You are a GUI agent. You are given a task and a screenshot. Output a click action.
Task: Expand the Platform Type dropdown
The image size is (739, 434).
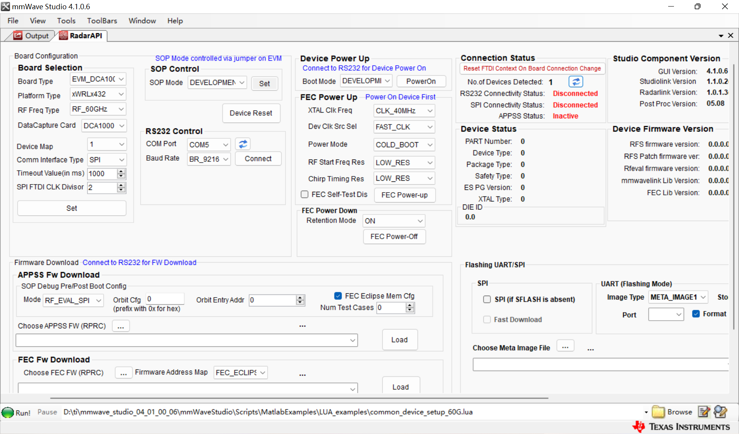click(98, 94)
